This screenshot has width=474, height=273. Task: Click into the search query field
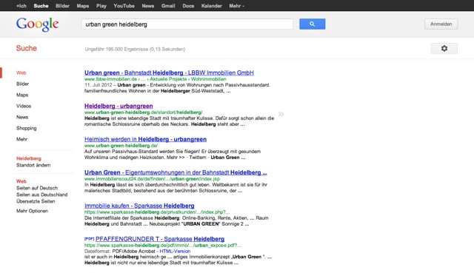(187, 24)
